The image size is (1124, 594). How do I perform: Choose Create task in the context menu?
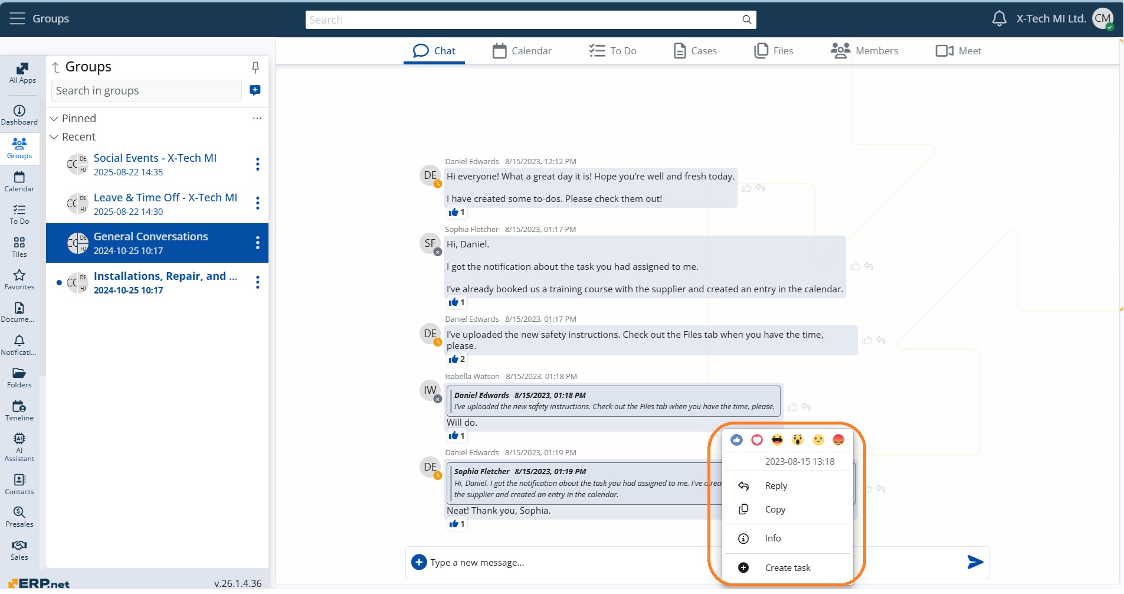[788, 568]
